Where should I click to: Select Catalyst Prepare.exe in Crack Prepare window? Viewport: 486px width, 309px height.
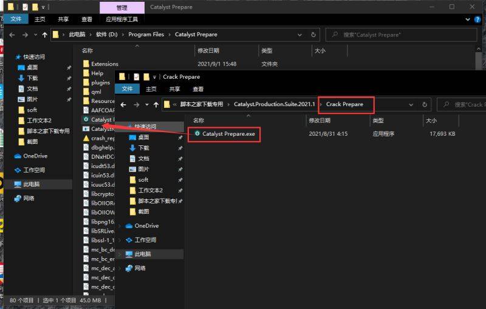[228, 134]
